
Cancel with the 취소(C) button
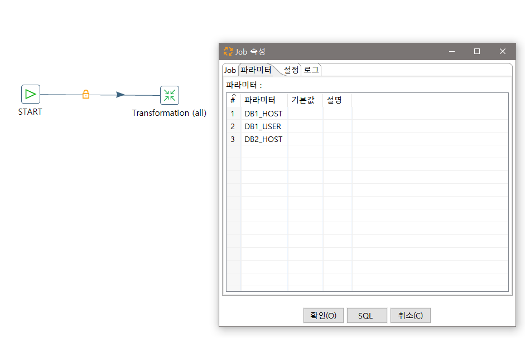click(x=411, y=315)
